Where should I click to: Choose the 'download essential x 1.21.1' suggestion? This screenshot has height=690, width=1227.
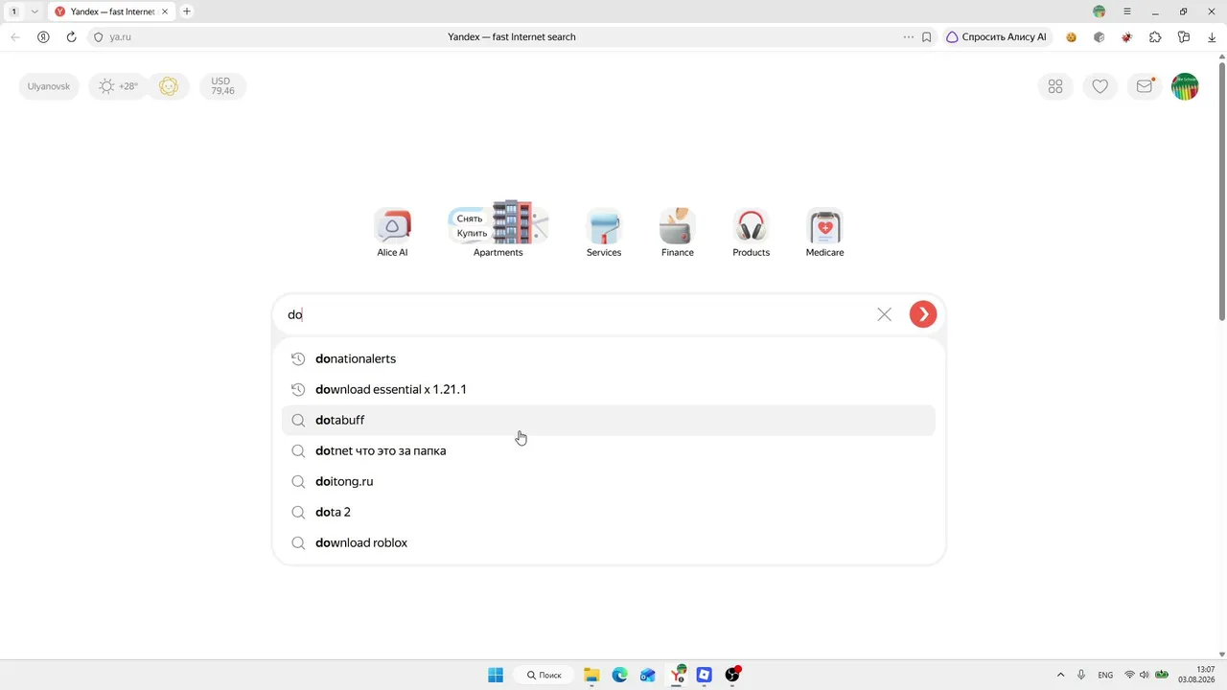[609, 389]
